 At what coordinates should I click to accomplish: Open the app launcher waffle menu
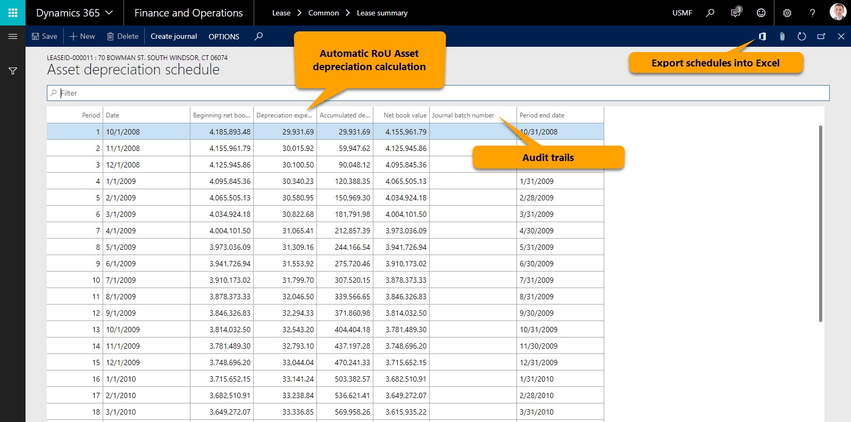(x=13, y=13)
